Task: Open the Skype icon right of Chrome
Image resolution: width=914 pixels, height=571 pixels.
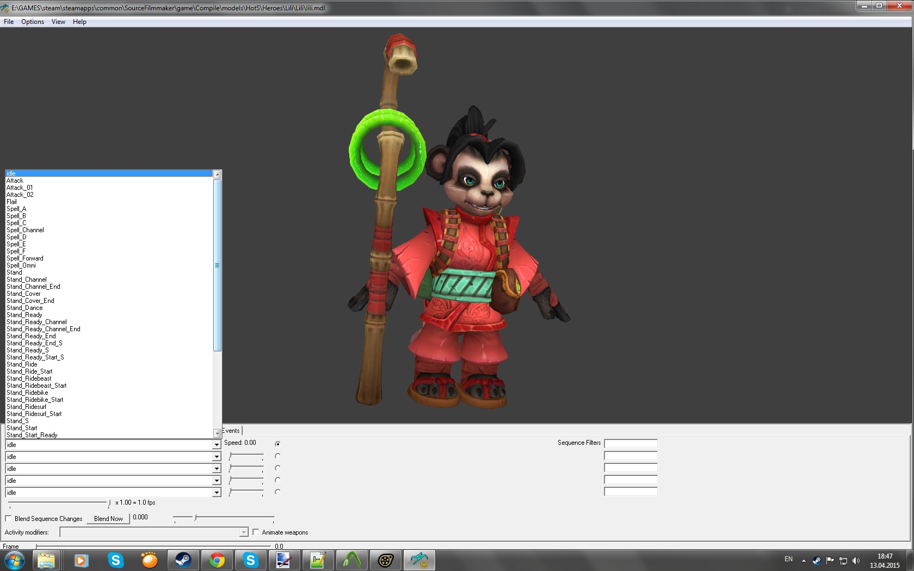Action: 250,560
